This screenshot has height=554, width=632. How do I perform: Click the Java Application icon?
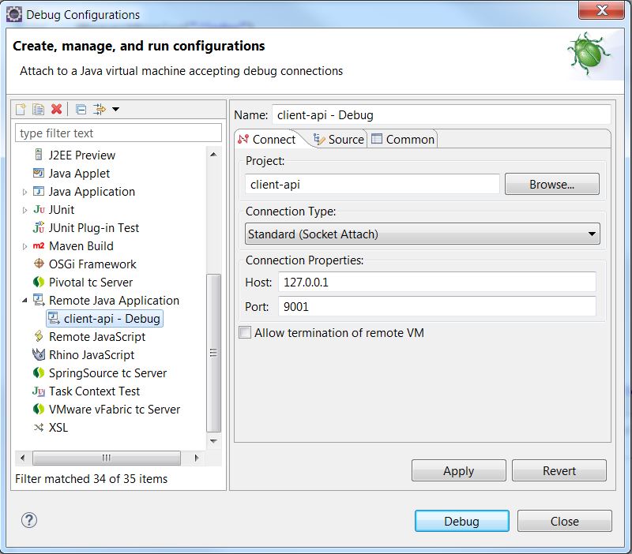tap(39, 191)
